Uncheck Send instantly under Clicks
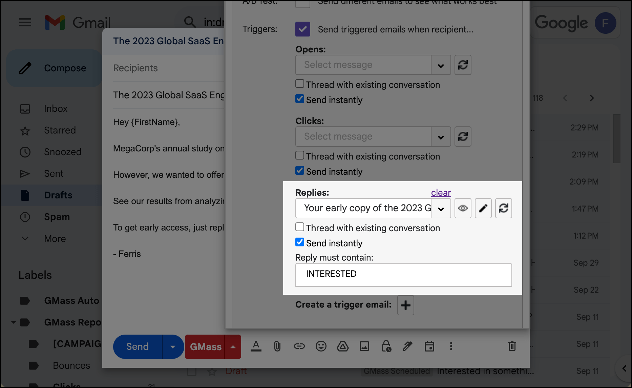The image size is (632, 388). [300, 170]
